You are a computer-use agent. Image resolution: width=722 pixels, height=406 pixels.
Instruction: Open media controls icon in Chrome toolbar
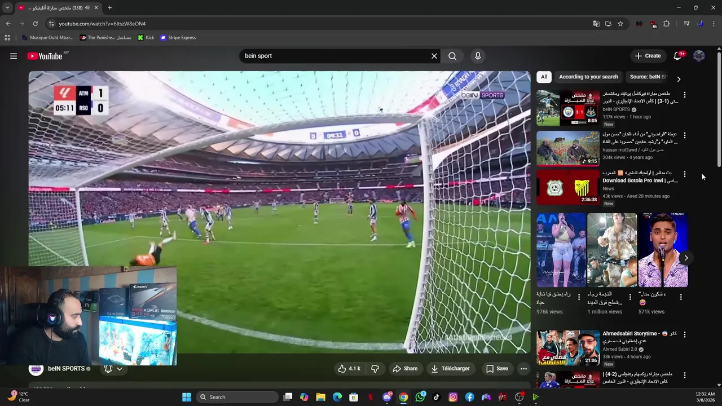pyautogui.click(x=686, y=24)
